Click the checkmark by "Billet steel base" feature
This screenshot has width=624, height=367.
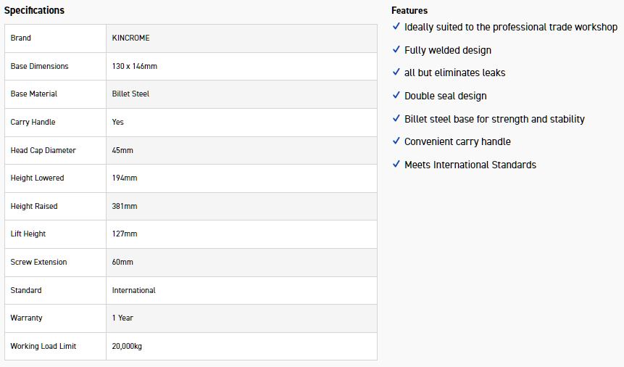click(x=396, y=118)
